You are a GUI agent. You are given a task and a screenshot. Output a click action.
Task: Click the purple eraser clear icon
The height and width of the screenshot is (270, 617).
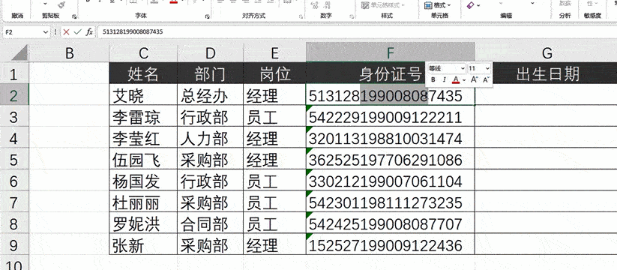[471, 5]
